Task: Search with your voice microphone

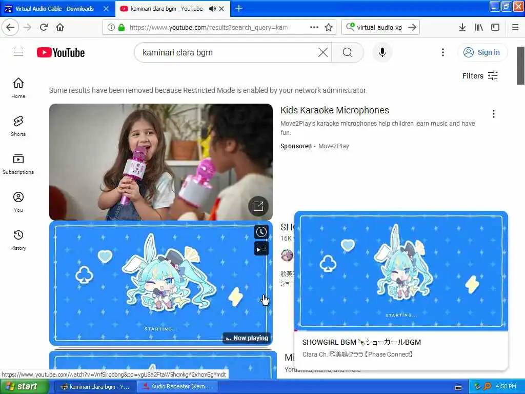Action: tap(382, 52)
